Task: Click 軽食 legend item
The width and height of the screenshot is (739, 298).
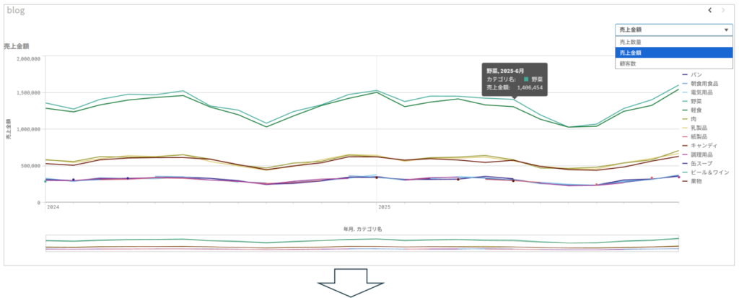Action: [x=696, y=110]
